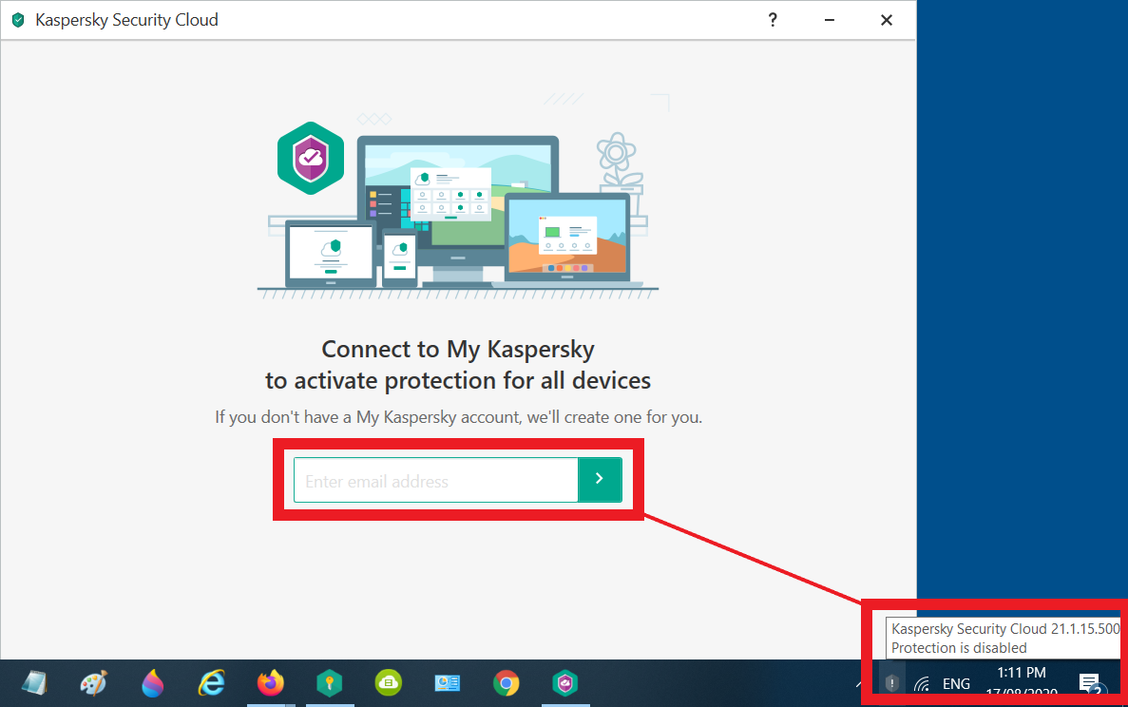
Task: Click the ENG language indicator
Action: pos(956,684)
